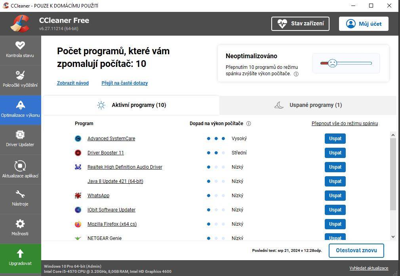
Task: Open Driver Booster 11 program link
Action: coord(106,153)
